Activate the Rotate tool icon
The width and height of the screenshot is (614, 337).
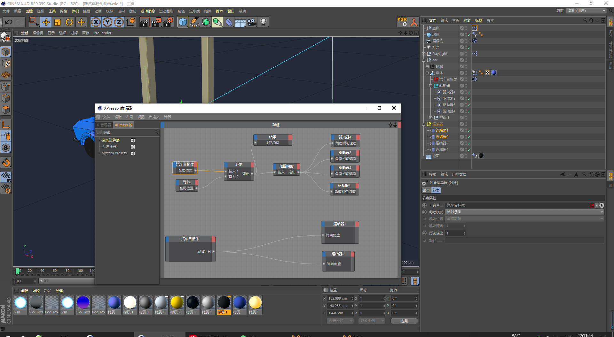pos(69,22)
